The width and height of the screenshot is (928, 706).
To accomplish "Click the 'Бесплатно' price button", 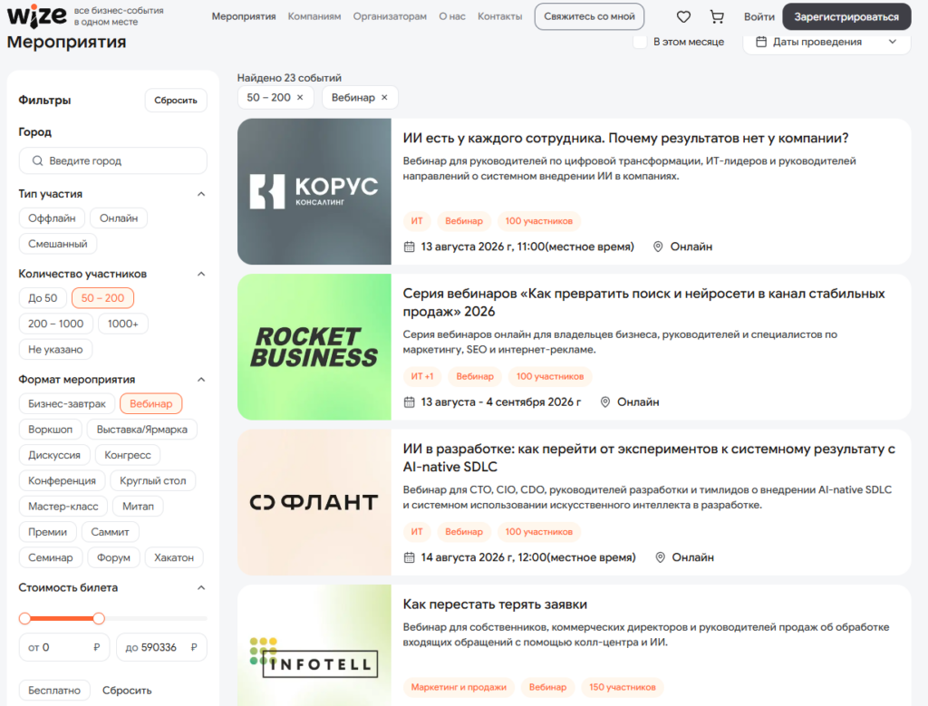I will (x=54, y=691).
